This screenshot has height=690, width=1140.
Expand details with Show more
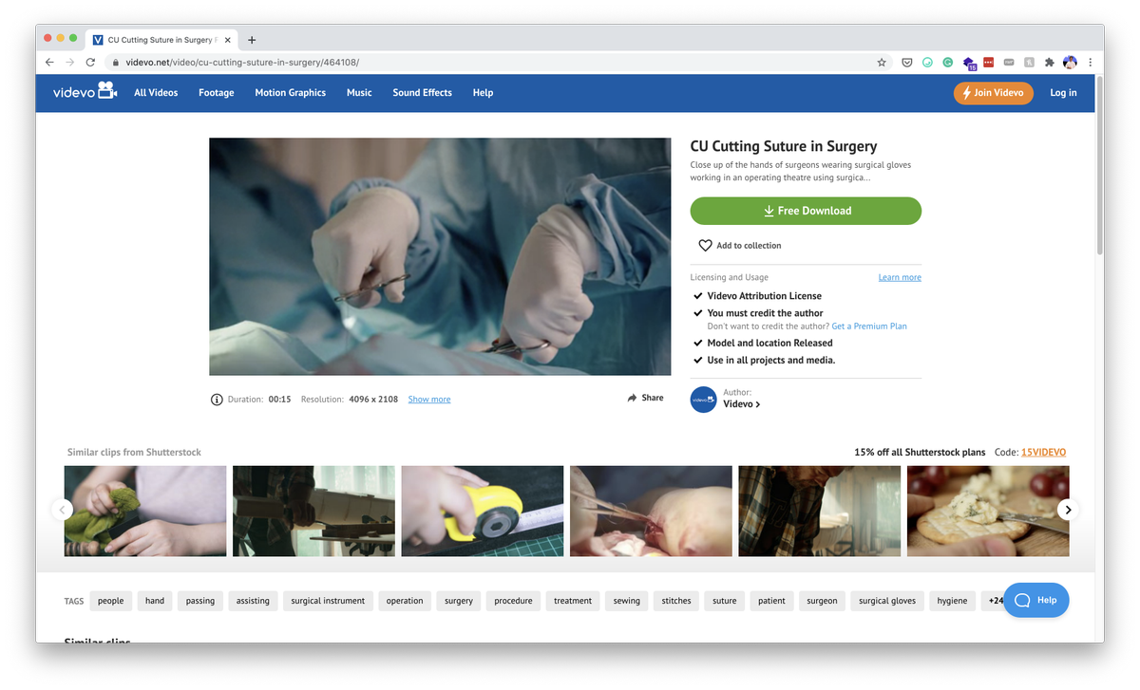point(429,400)
